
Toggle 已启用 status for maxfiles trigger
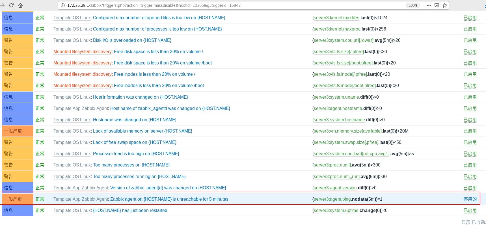click(x=470, y=18)
